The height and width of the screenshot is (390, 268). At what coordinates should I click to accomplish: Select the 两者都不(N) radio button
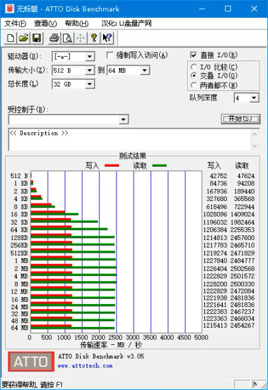tap(194, 85)
